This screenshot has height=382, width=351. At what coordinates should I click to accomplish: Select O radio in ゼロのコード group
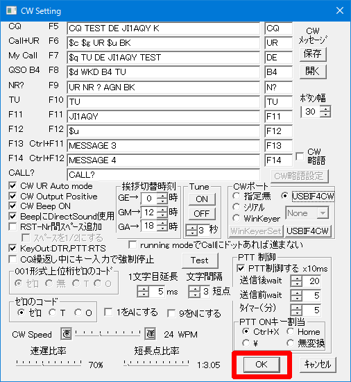(x=78, y=313)
